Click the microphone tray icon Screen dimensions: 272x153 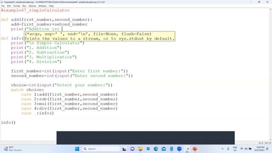[x=228, y=149]
